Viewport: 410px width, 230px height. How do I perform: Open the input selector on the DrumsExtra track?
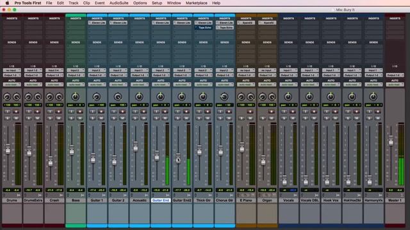(33, 70)
